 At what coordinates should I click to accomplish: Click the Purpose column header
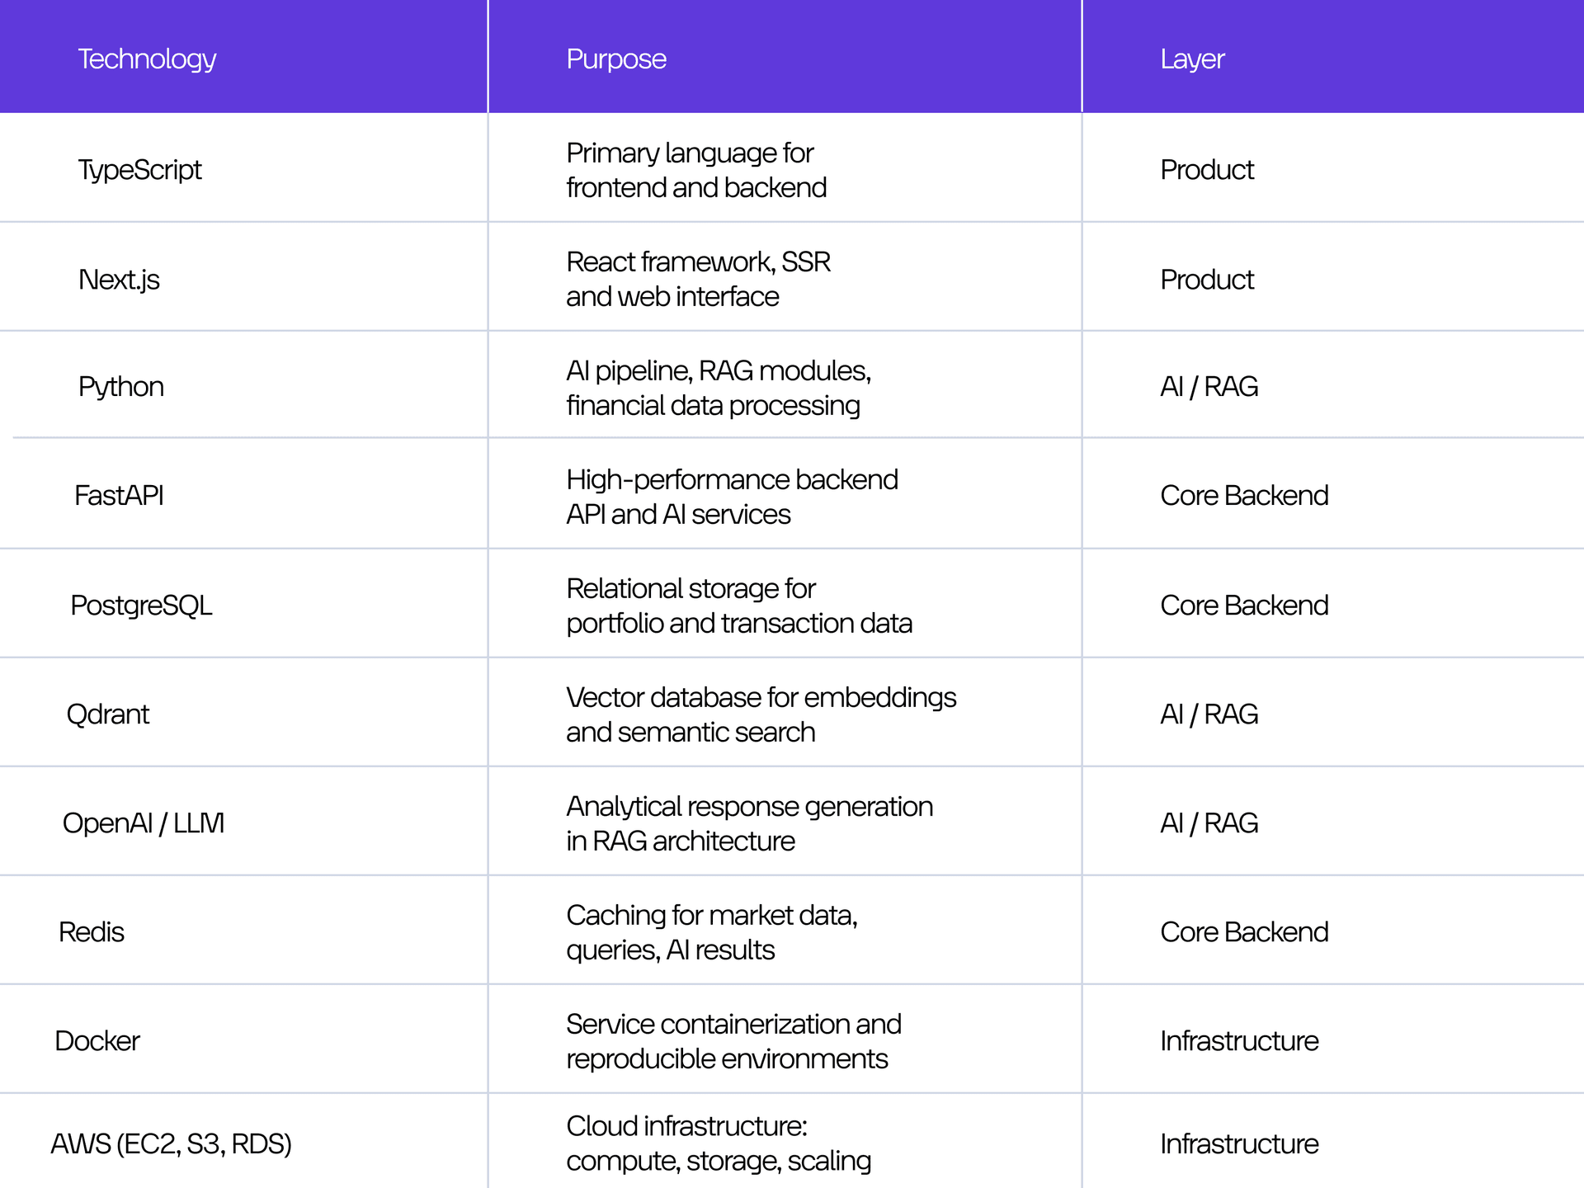coord(616,59)
